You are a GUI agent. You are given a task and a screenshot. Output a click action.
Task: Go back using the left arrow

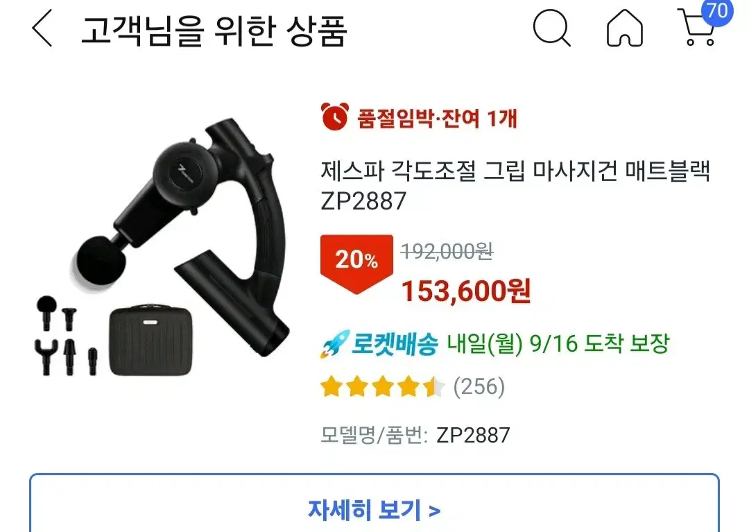tap(42, 29)
